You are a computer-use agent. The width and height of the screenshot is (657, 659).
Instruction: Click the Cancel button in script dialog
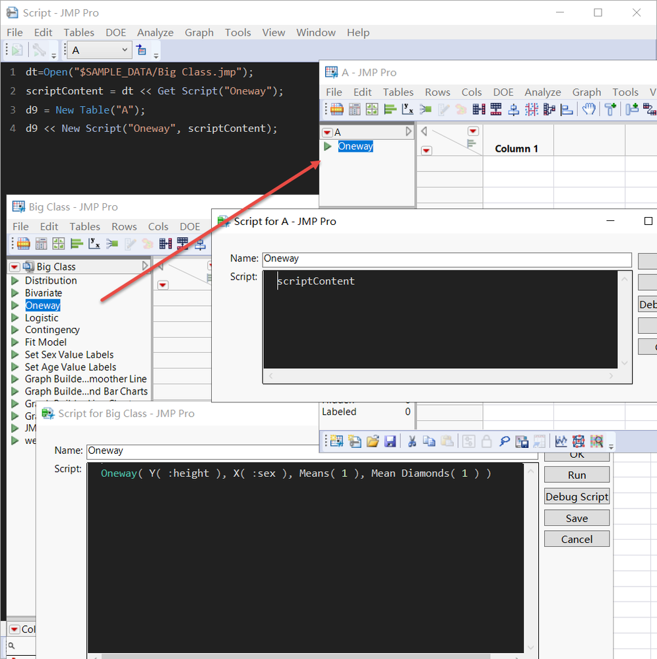pos(577,539)
